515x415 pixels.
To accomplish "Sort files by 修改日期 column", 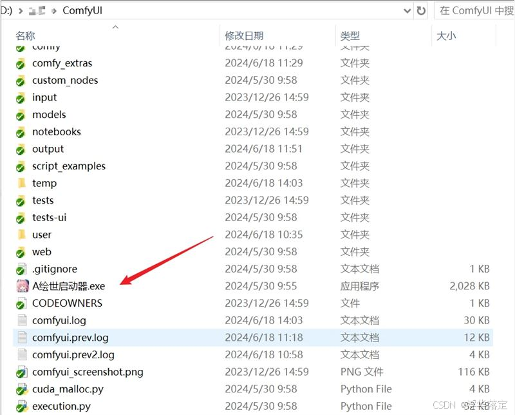I will pyautogui.click(x=244, y=36).
